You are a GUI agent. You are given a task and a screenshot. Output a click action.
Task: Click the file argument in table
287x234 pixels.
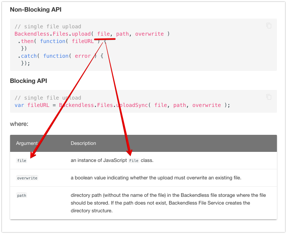pyautogui.click(x=22, y=160)
